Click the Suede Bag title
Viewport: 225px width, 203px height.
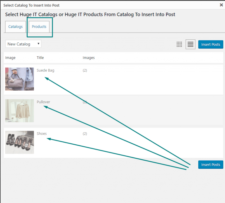(45, 70)
